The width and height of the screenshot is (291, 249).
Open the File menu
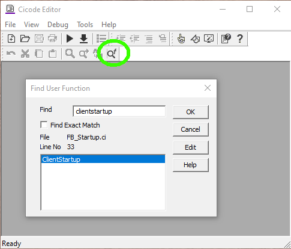tap(10, 25)
